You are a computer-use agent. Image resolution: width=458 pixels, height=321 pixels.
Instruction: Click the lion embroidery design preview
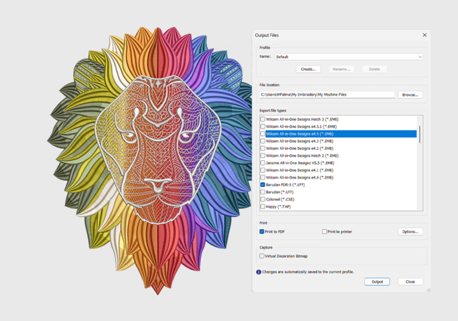151,160
